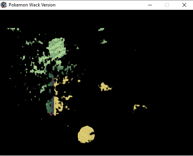The image size is (193, 156).
Task: Click the Pokemon Wack Version app icon
Action: click(x=3, y=5)
